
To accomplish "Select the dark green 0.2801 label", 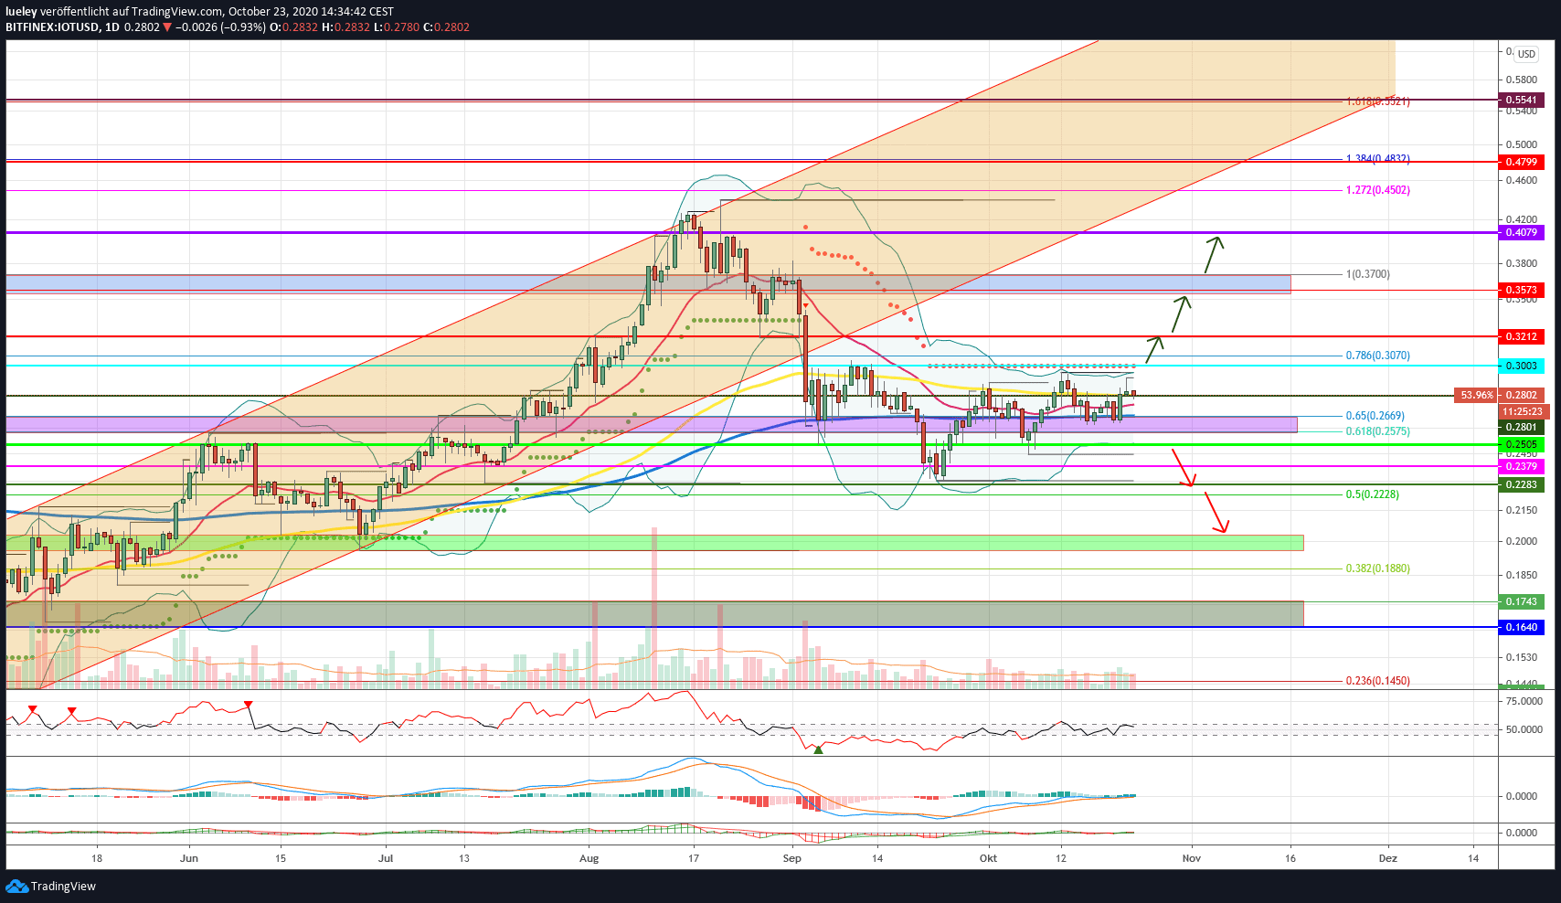I will click(1521, 427).
